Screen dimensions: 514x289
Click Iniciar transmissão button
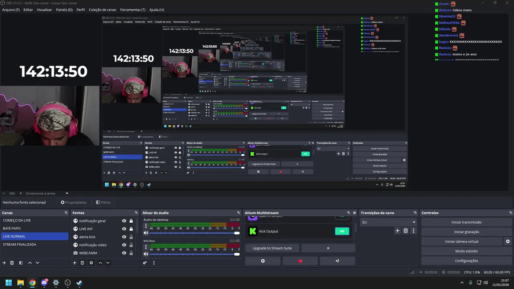[x=467, y=222]
